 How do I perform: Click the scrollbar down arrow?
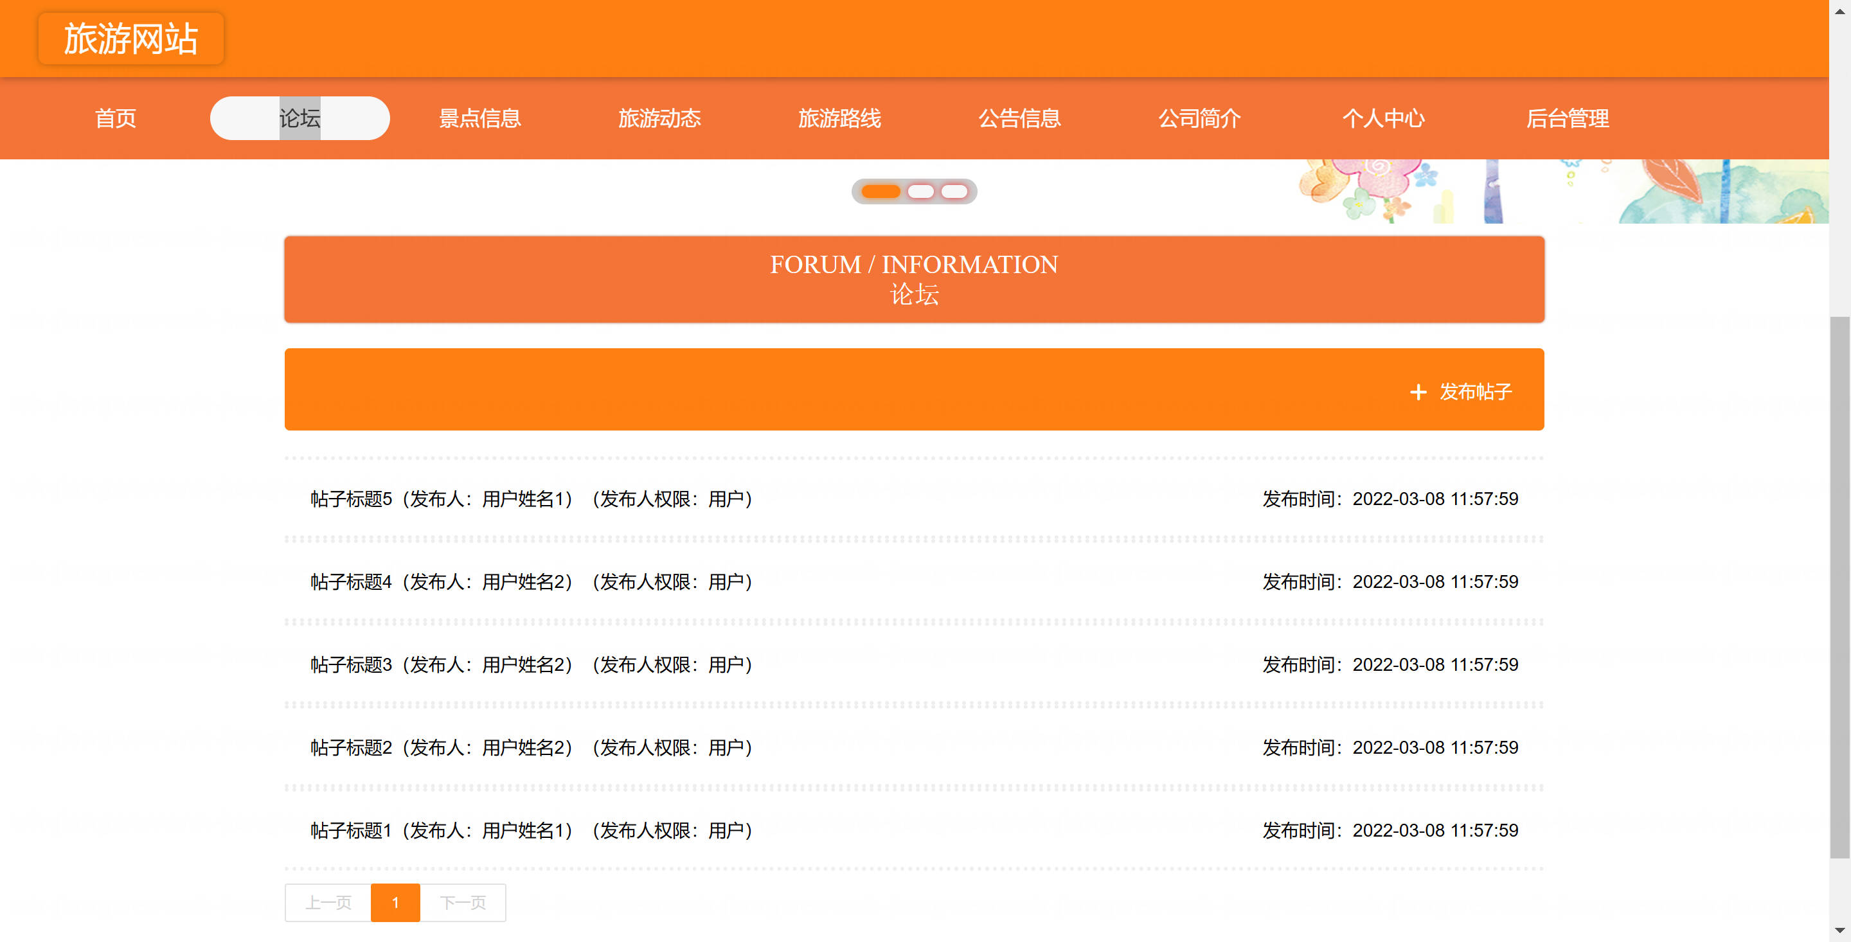[x=1839, y=931]
